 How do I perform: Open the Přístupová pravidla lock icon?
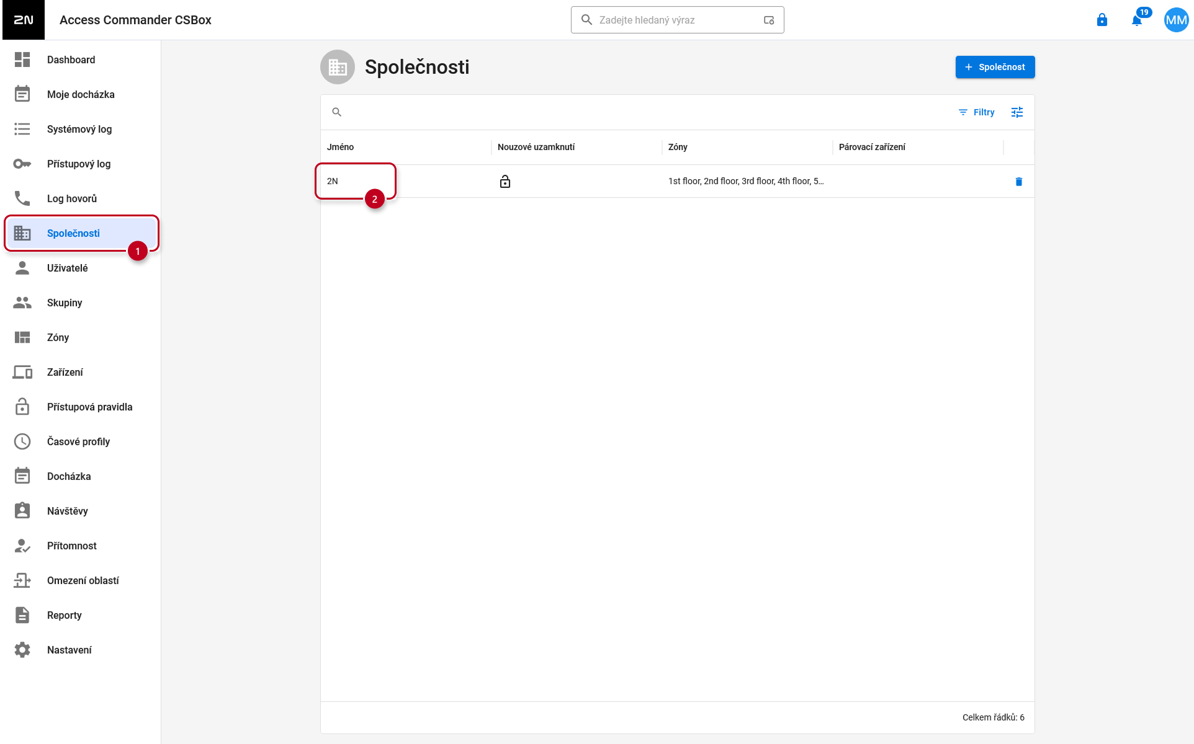(22, 407)
